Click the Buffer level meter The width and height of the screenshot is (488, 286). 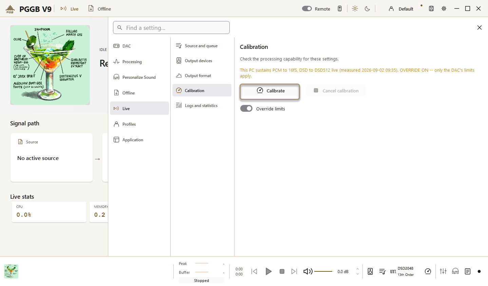tap(202, 272)
